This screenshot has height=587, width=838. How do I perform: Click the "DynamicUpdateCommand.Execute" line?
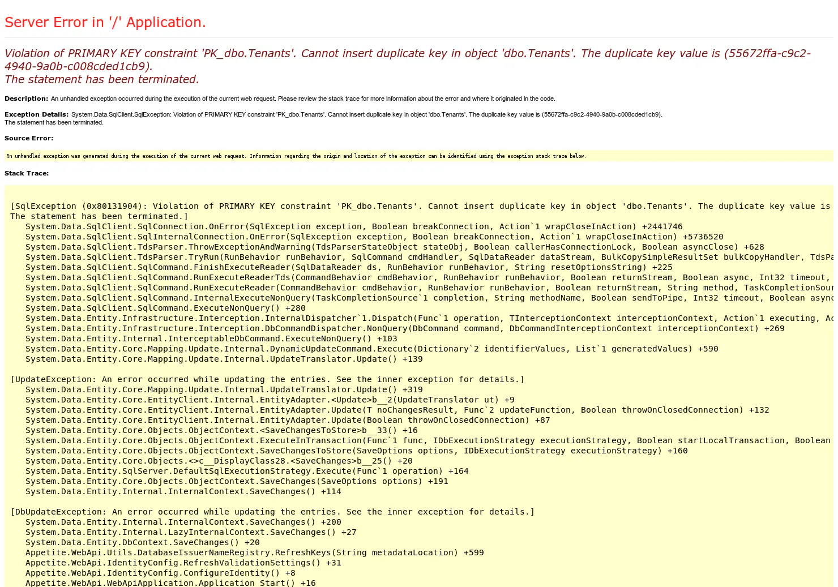372,349
